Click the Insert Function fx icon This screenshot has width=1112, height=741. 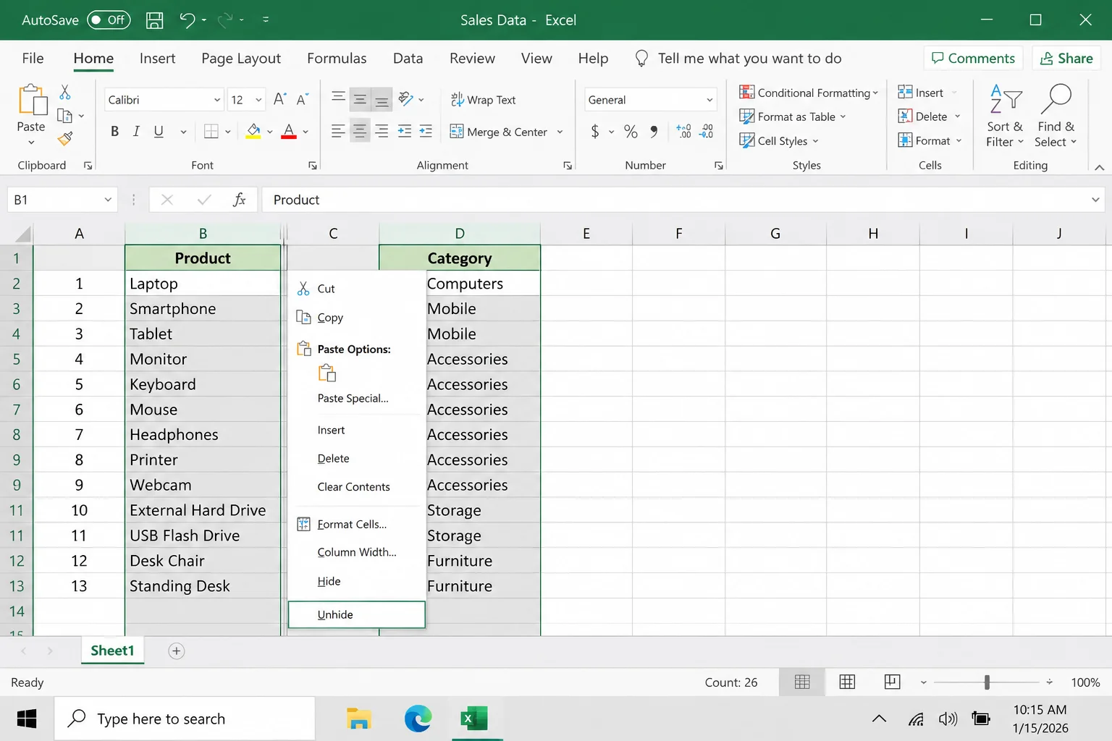point(239,200)
